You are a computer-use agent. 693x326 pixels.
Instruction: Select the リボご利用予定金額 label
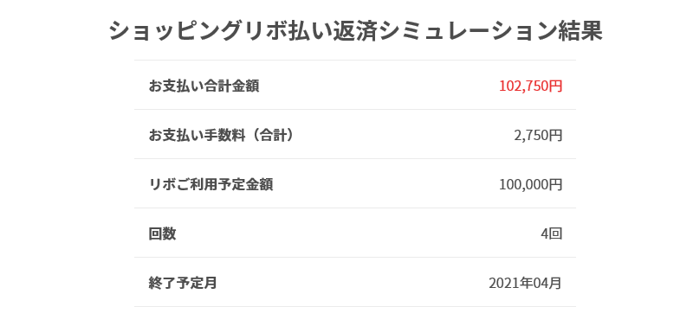pyautogui.click(x=210, y=184)
